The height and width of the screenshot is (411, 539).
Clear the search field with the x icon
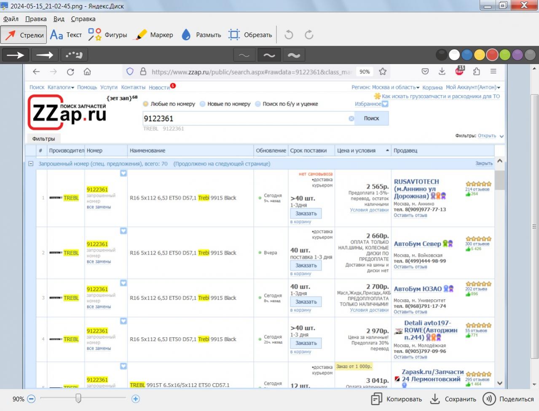(x=351, y=118)
